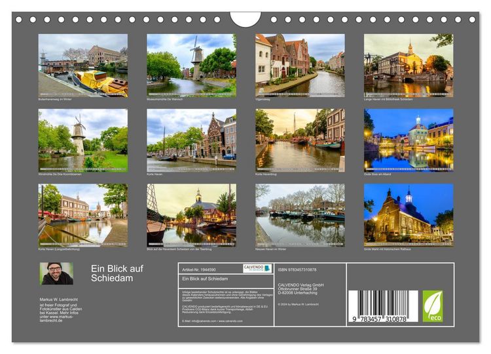Open the Lange Haven Bibliothek photo

pos(409,65)
